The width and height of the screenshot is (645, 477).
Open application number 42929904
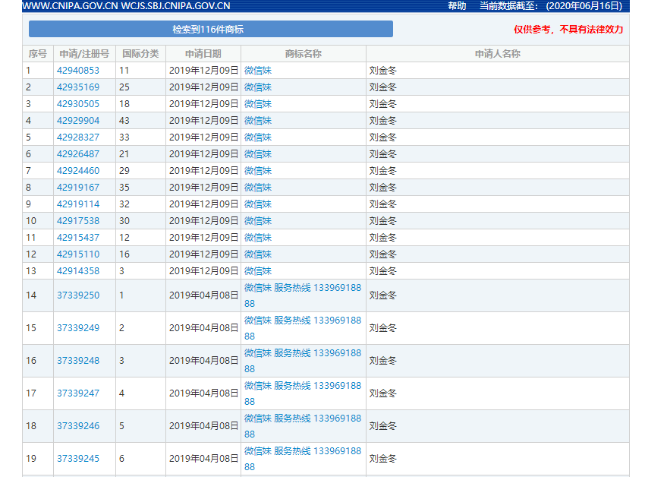[78, 121]
